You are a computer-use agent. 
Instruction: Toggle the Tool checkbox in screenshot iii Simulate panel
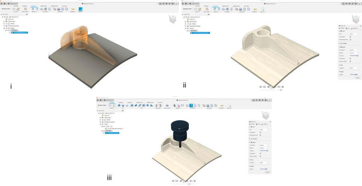(251, 127)
